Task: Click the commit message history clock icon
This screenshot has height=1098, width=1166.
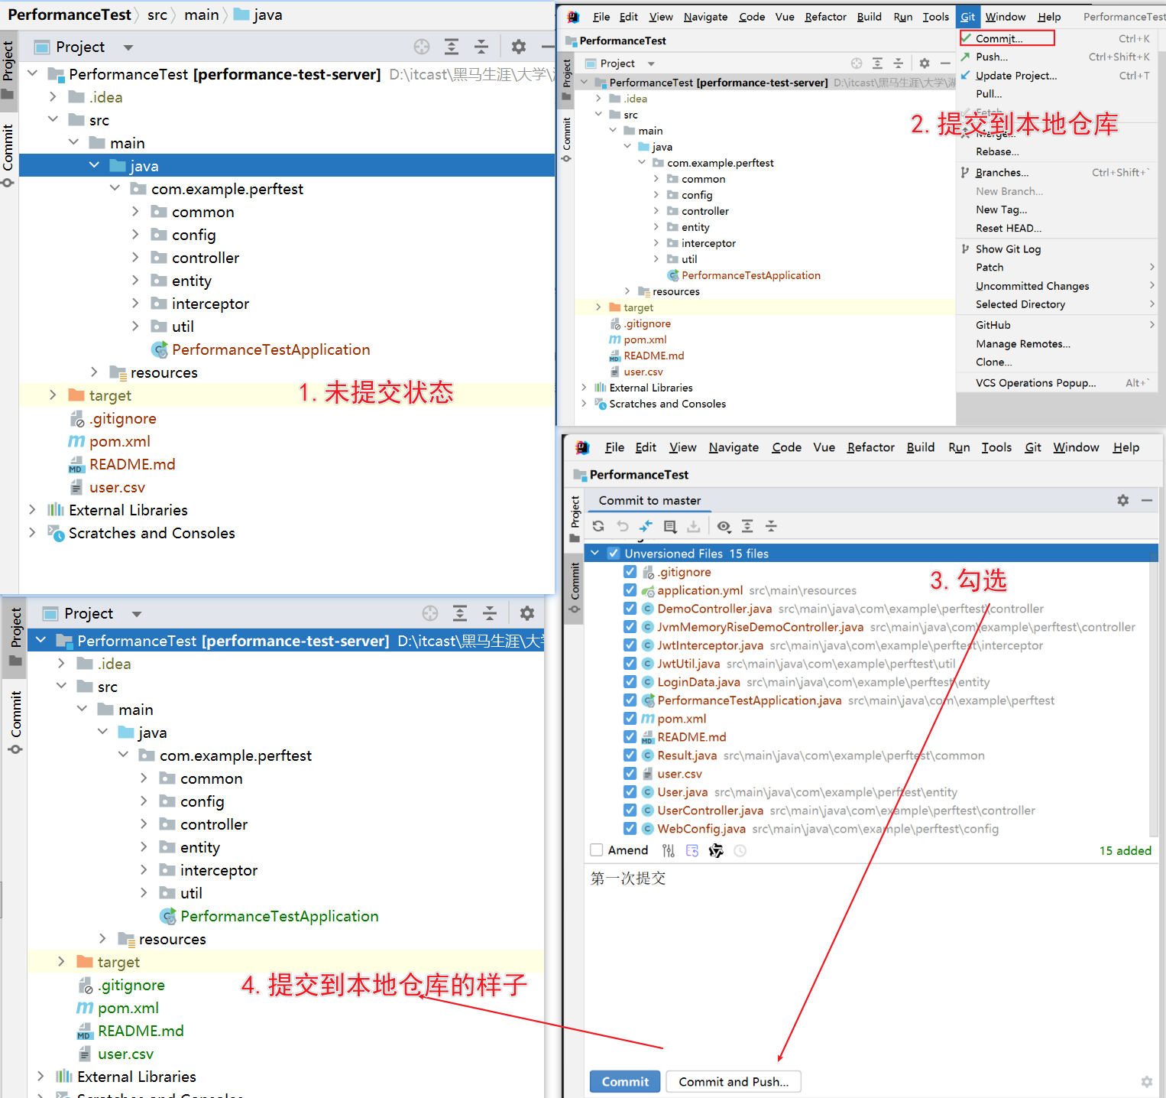Action: point(740,850)
